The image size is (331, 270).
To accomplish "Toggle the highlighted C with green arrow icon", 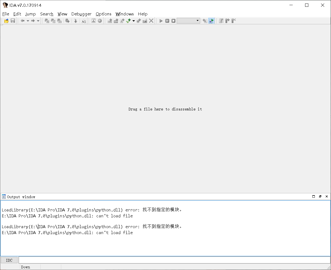I will [x=211, y=21].
